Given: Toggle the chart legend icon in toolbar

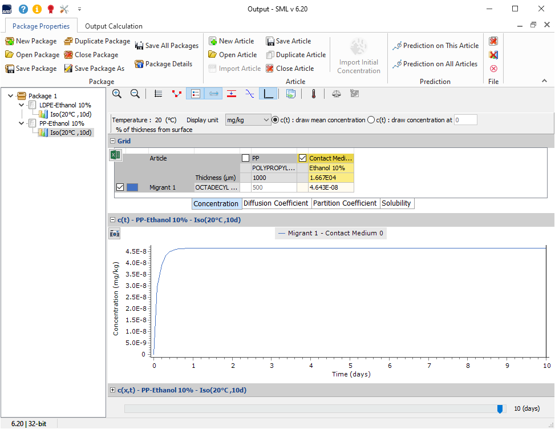Looking at the screenshot, I should (195, 94).
